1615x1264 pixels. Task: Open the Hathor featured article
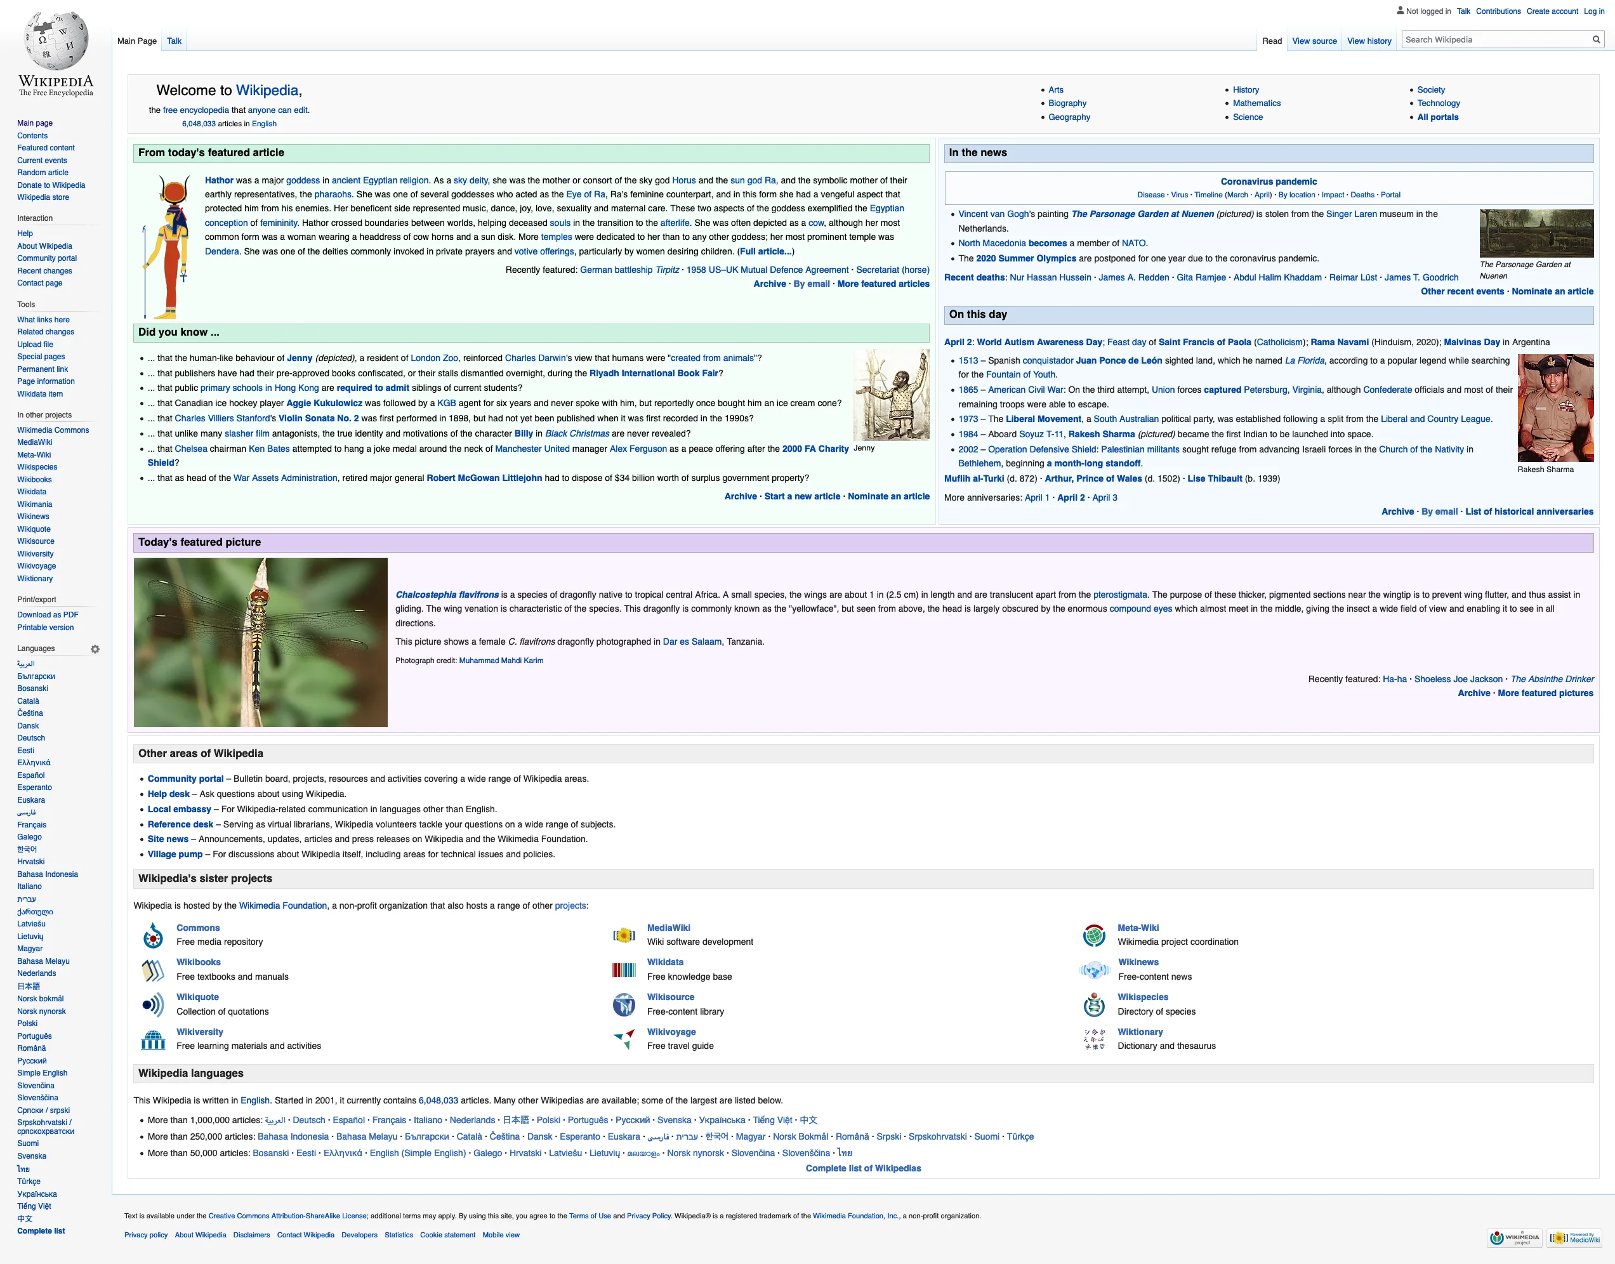(219, 180)
